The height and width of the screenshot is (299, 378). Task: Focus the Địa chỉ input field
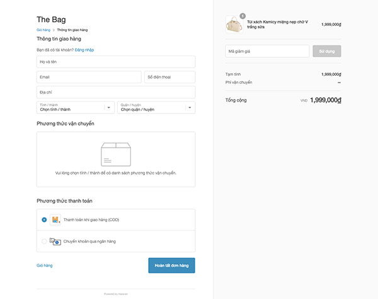(116, 92)
